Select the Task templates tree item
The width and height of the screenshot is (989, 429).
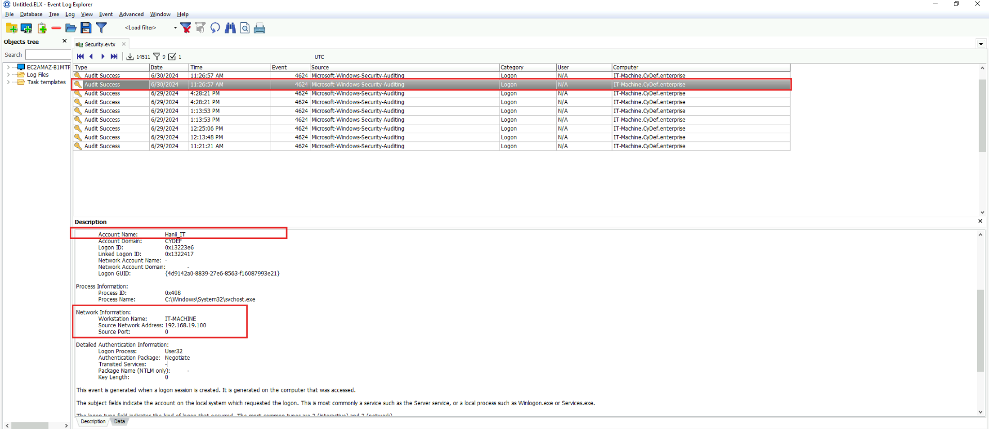(x=46, y=82)
